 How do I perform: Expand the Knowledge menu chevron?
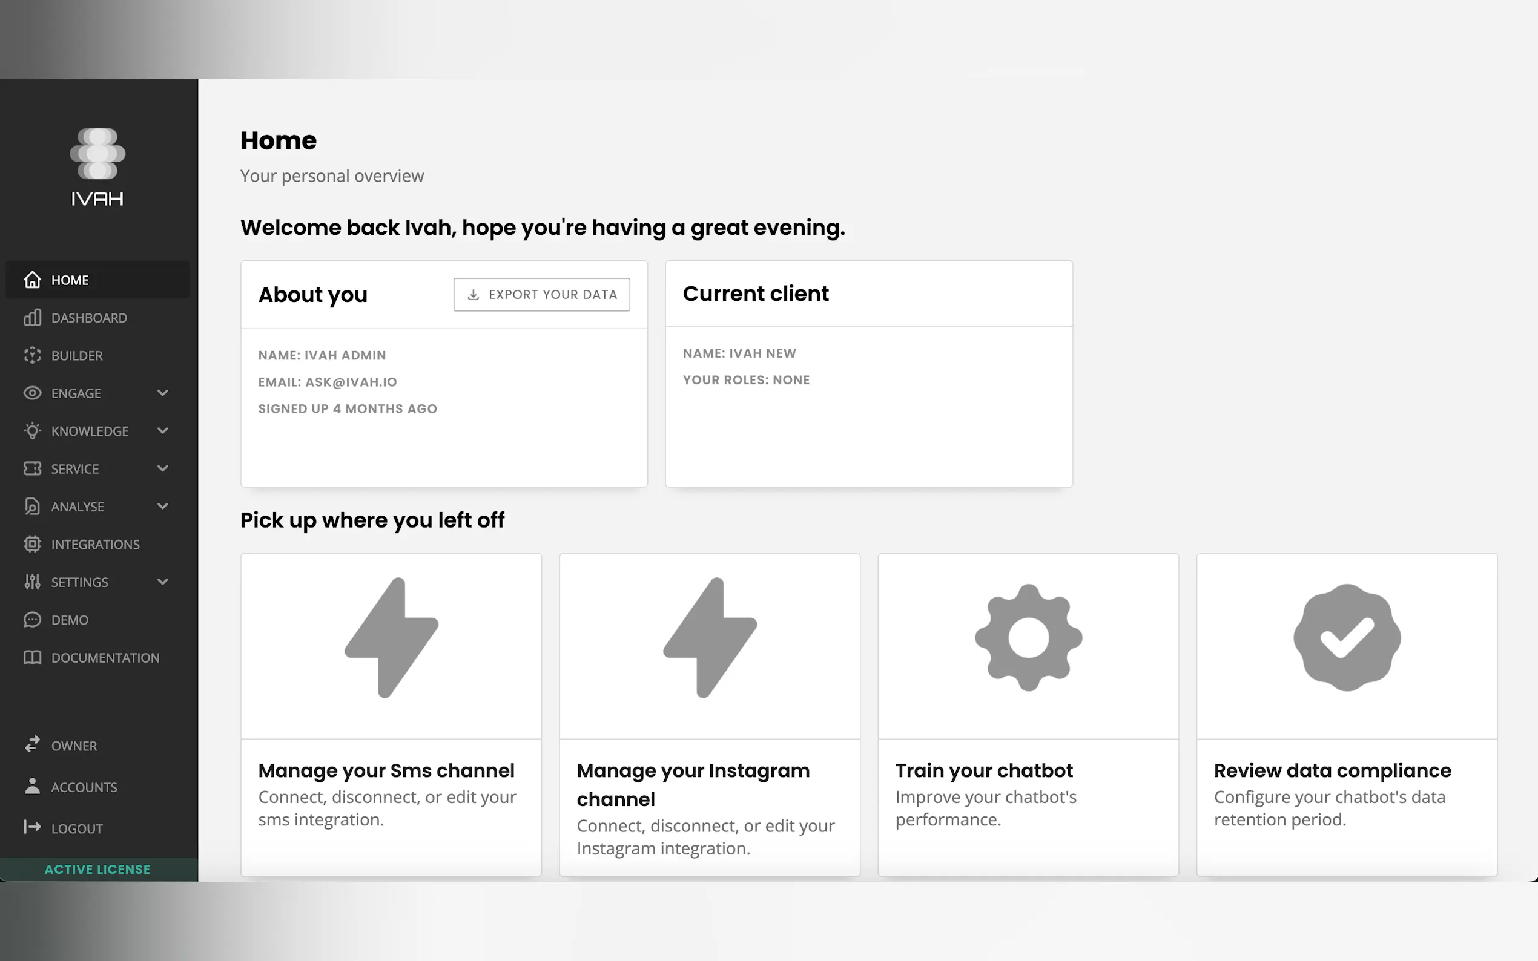(163, 431)
